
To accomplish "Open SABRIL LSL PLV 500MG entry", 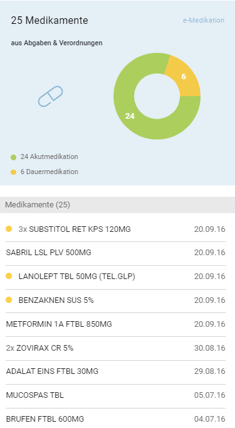I will click(x=115, y=253).
